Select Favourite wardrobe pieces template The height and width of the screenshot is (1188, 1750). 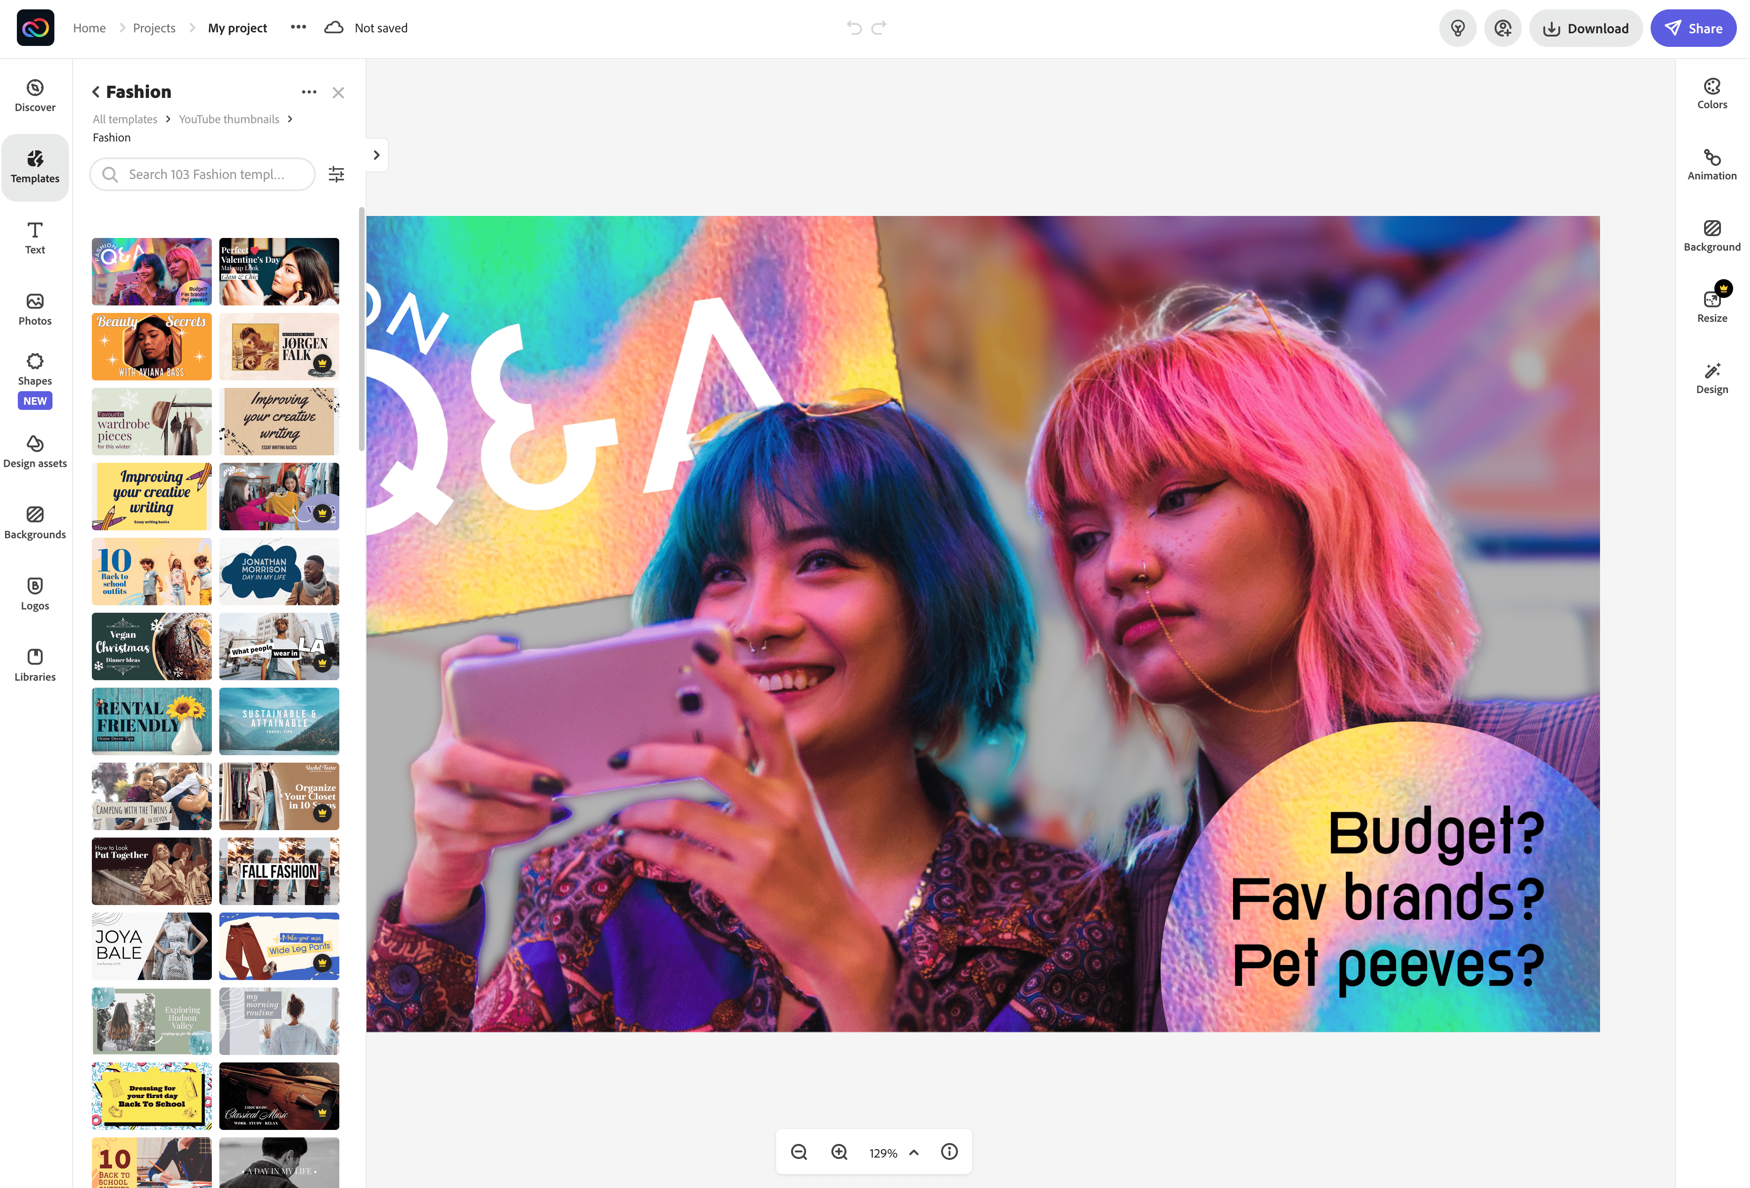point(151,422)
